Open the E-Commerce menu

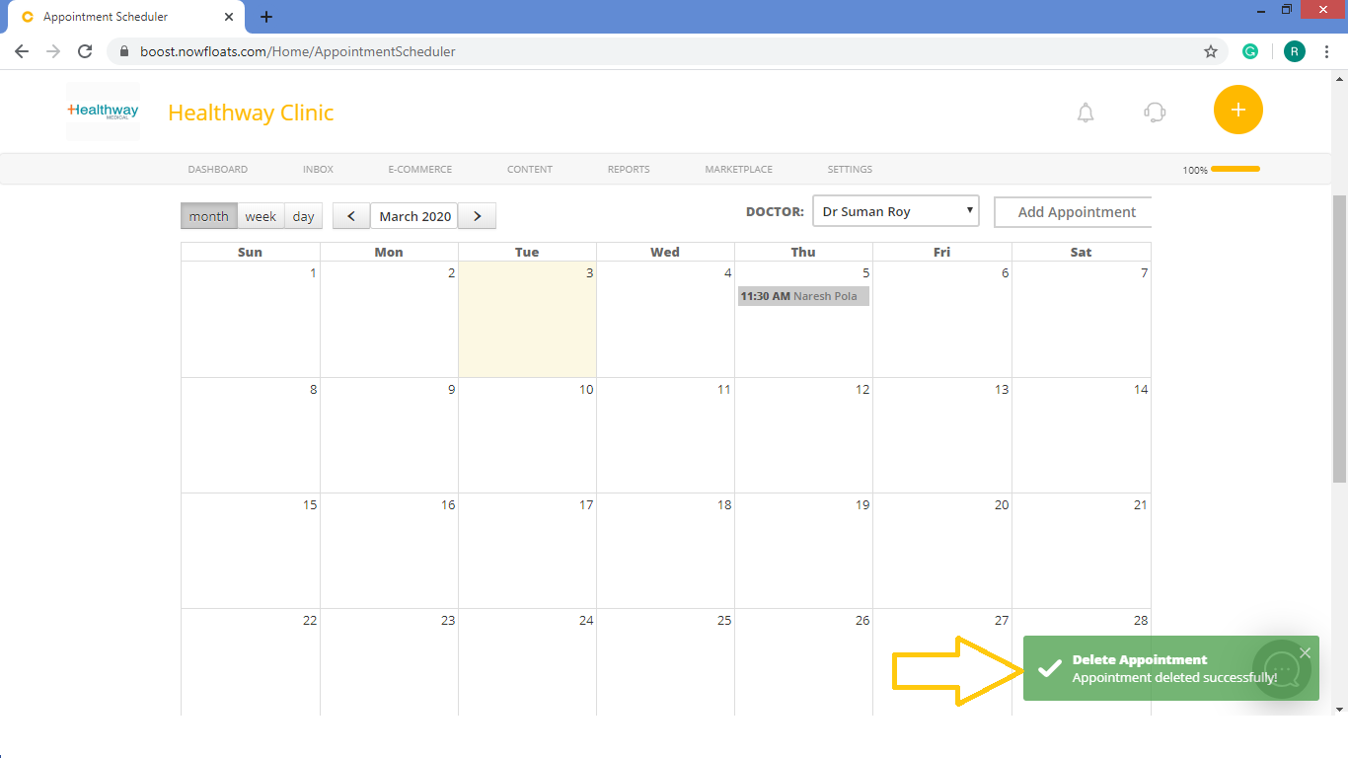420,170
